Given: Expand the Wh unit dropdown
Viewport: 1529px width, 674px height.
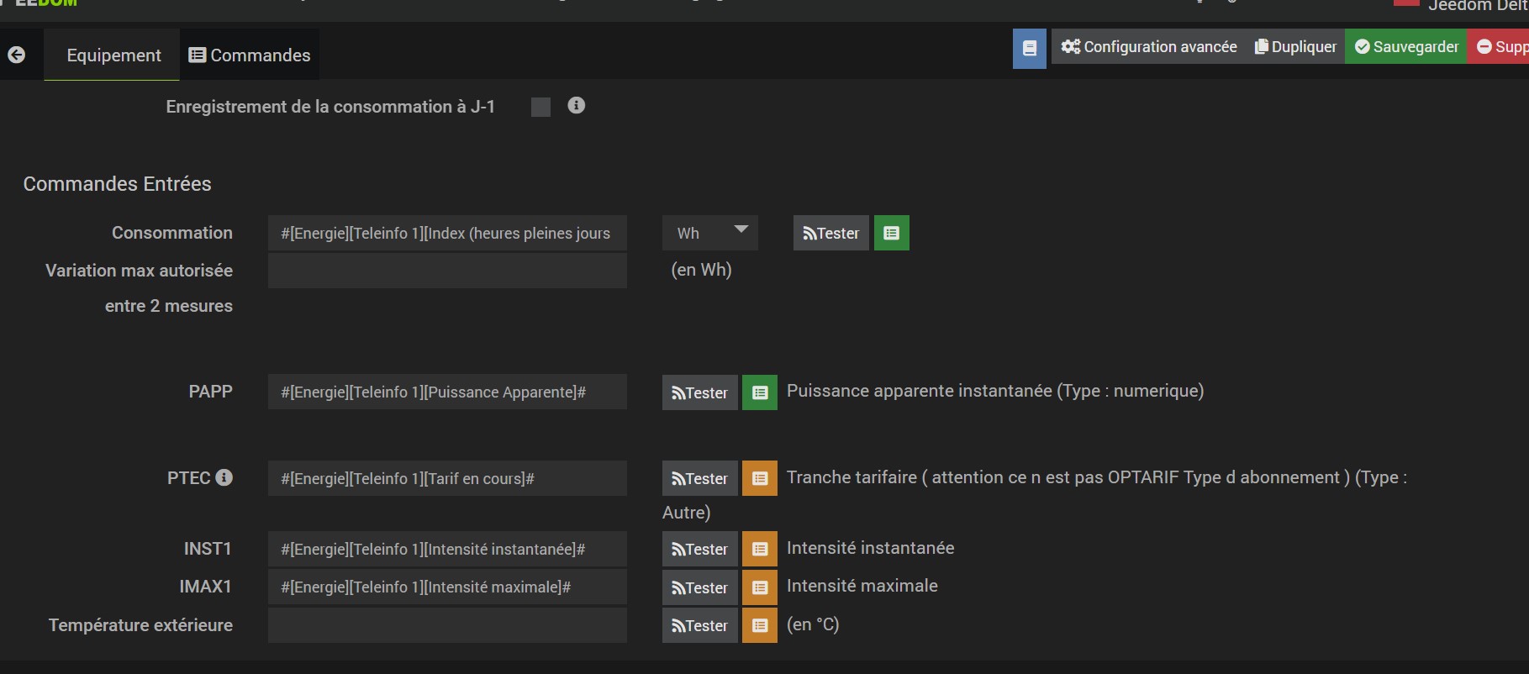Looking at the screenshot, I should pos(709,233).
